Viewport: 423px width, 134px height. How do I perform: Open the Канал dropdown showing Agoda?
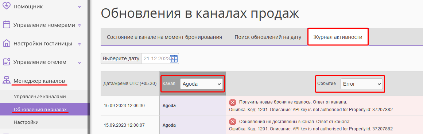(x=202, y=84)
